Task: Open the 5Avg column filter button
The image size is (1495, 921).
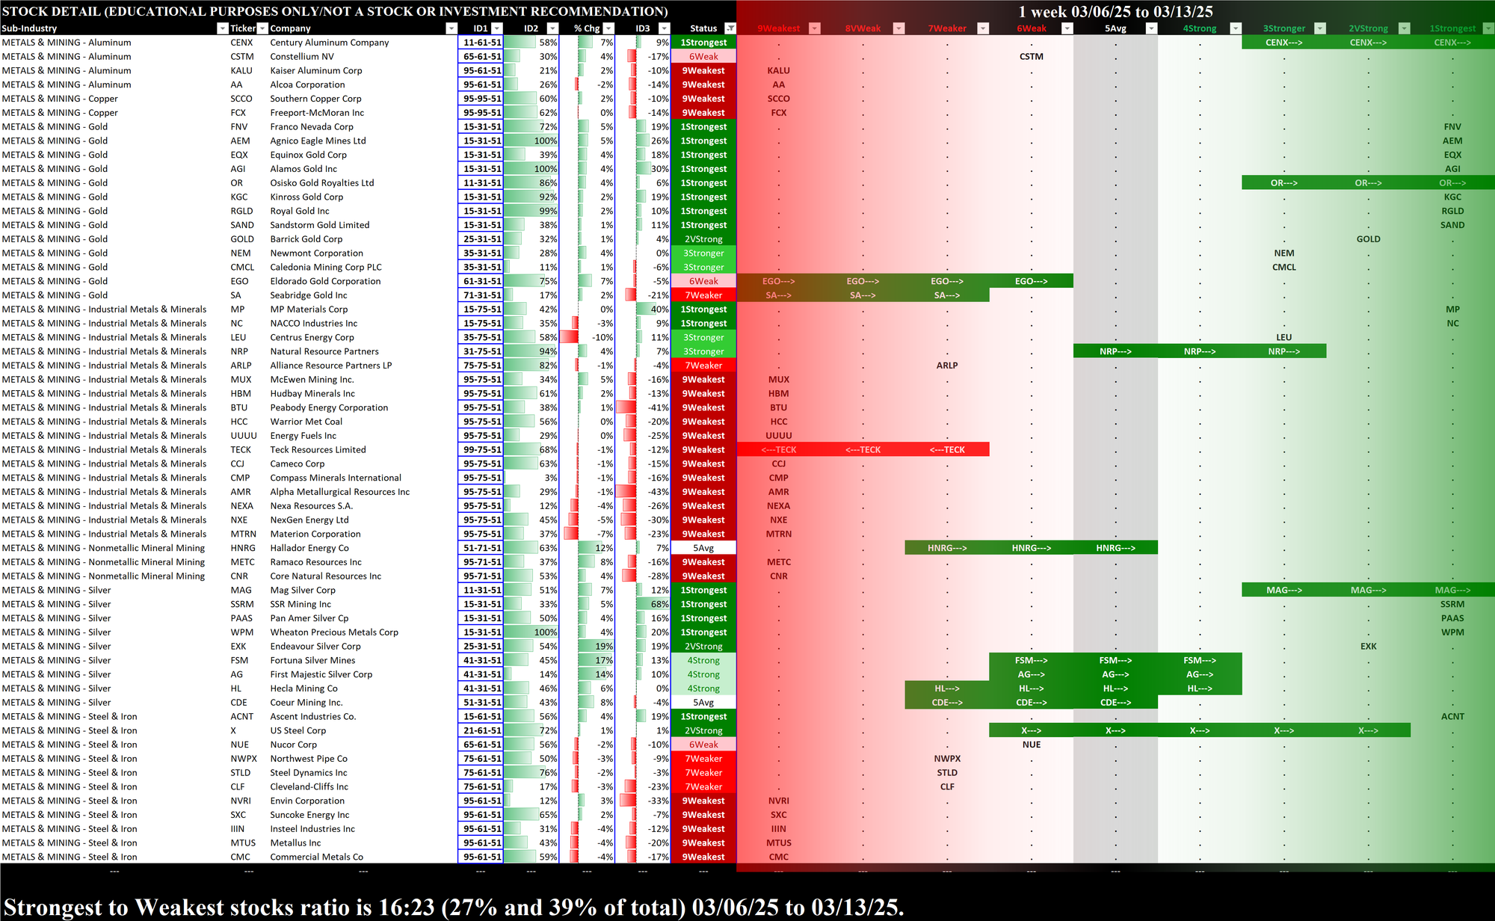Action: [1151, 28]
